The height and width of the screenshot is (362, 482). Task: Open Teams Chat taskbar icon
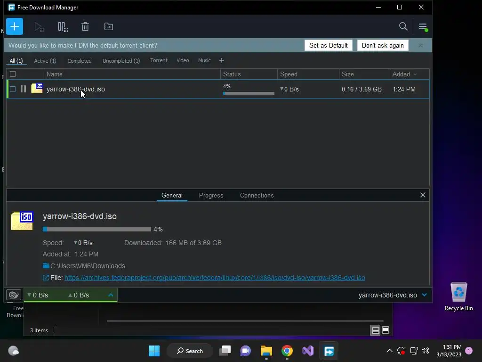(245, 351)
